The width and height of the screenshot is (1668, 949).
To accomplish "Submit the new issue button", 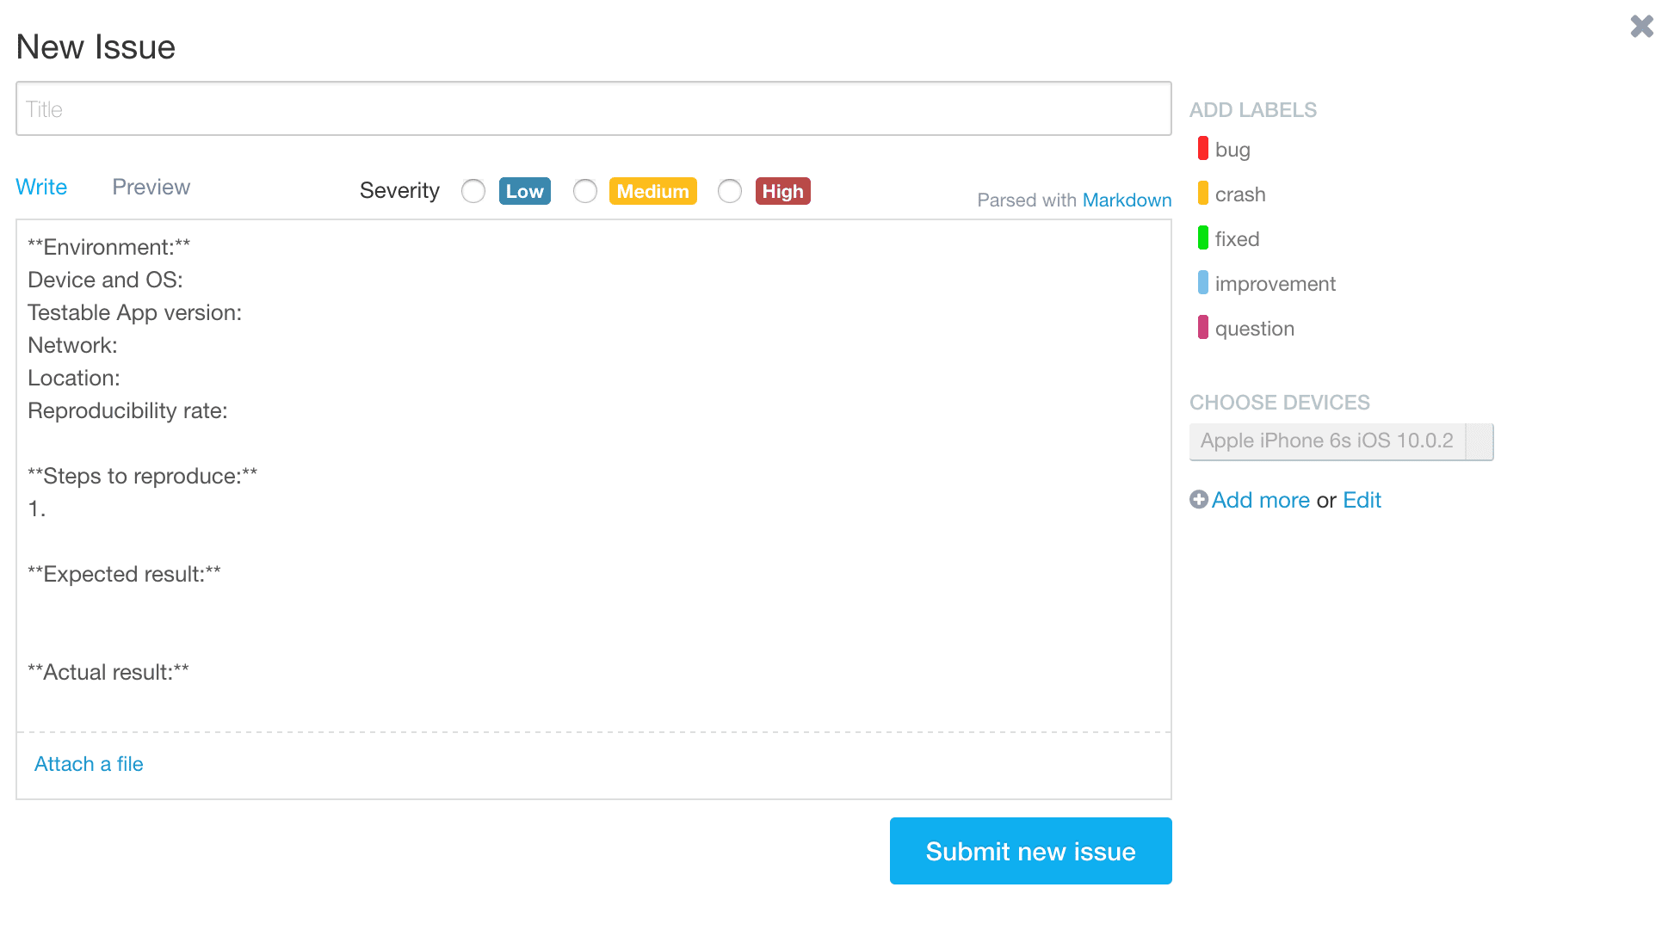I will point(1030,851).
